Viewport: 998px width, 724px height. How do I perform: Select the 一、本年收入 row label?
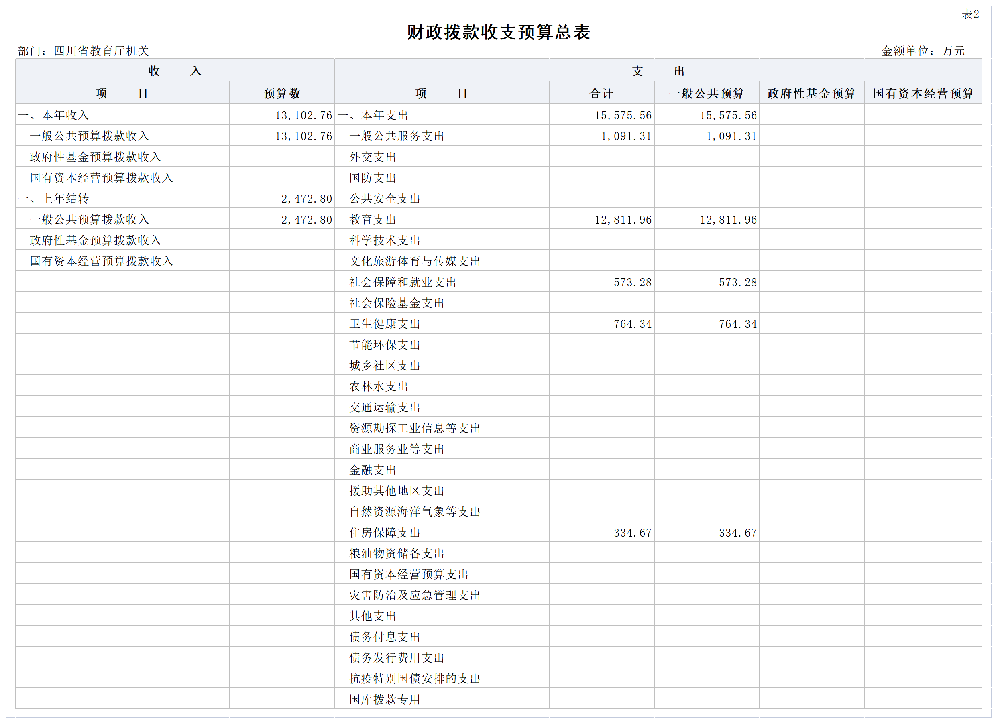point(53,115)
